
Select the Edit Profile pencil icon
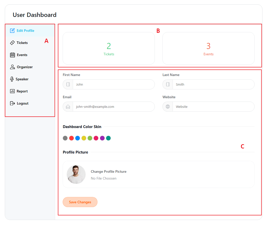coord(12,30)
